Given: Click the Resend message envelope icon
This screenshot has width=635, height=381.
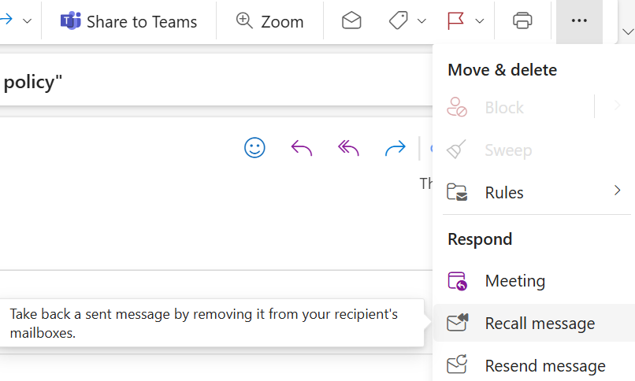Looking at the screenshot, I should [x=457, y=364].
